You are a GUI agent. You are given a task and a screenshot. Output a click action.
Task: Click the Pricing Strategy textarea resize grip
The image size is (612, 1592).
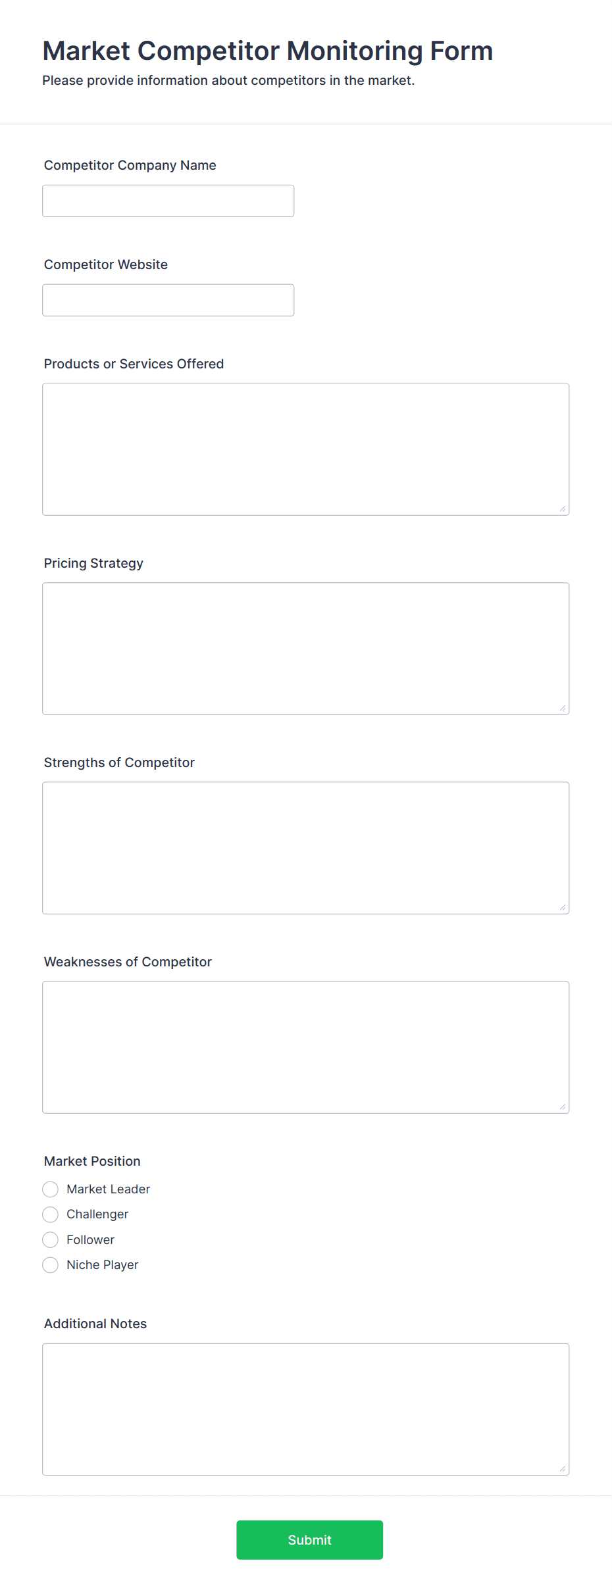click(563, 708)
